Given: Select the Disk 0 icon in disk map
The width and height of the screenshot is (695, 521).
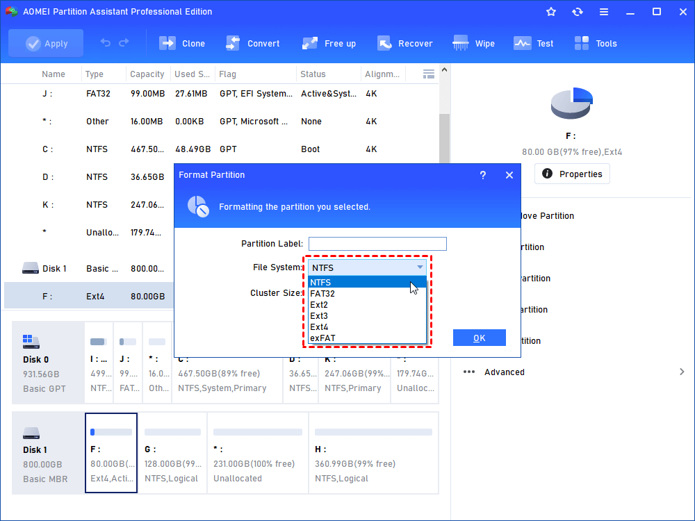Looking at the screenshot, I should pos(31,342).
